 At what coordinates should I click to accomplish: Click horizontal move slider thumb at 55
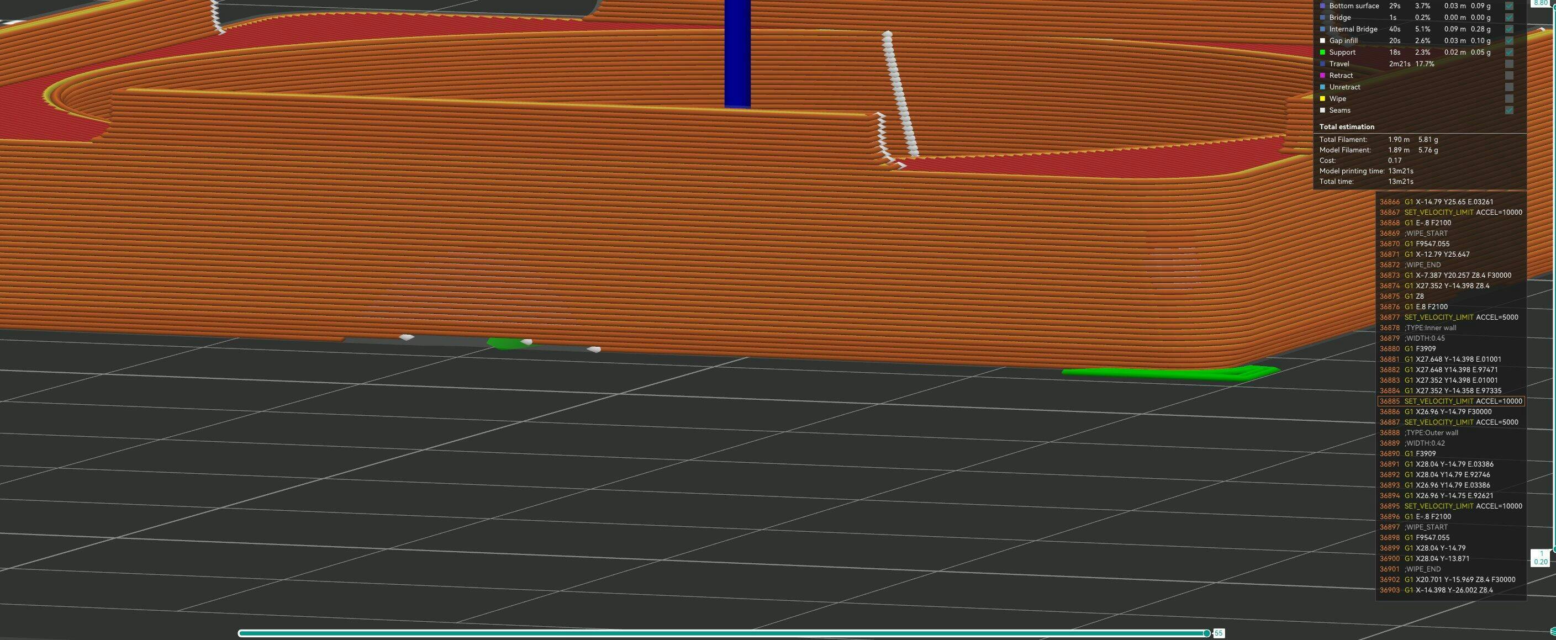tap(1206, 633)
